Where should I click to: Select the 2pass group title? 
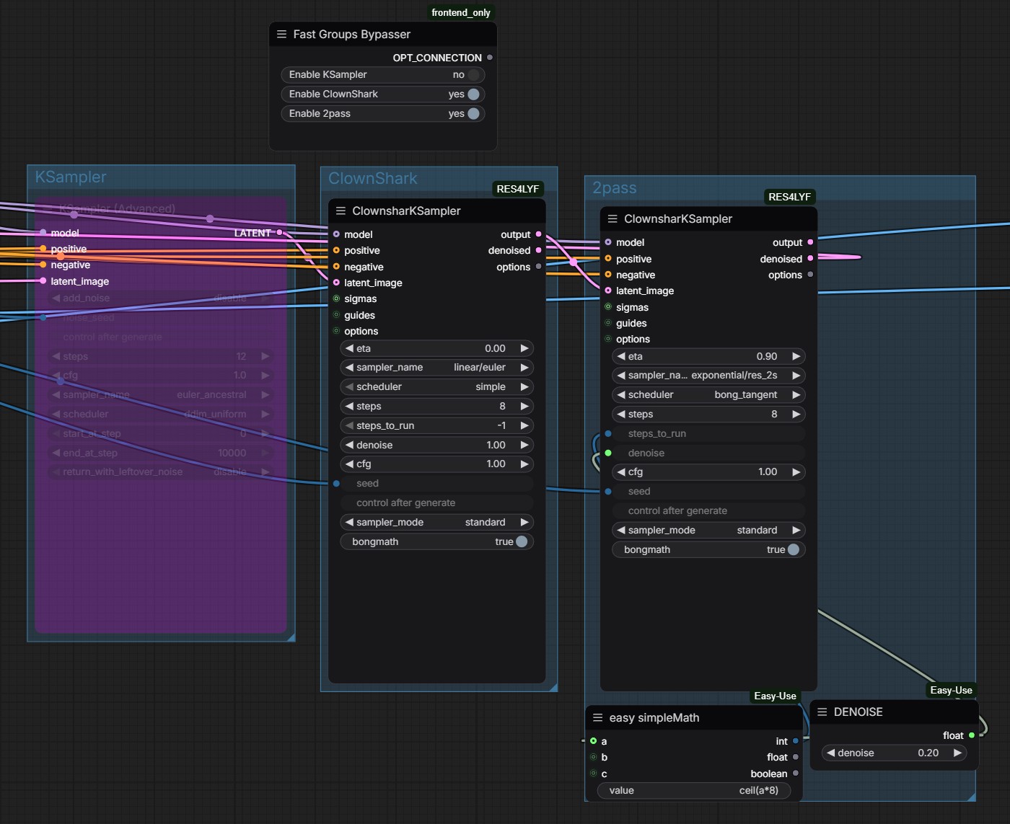pos(615,187)
